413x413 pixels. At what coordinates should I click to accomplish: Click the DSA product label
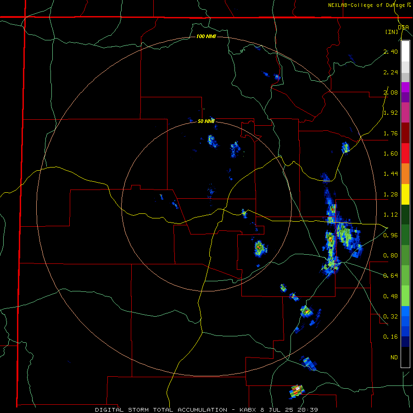403,28
